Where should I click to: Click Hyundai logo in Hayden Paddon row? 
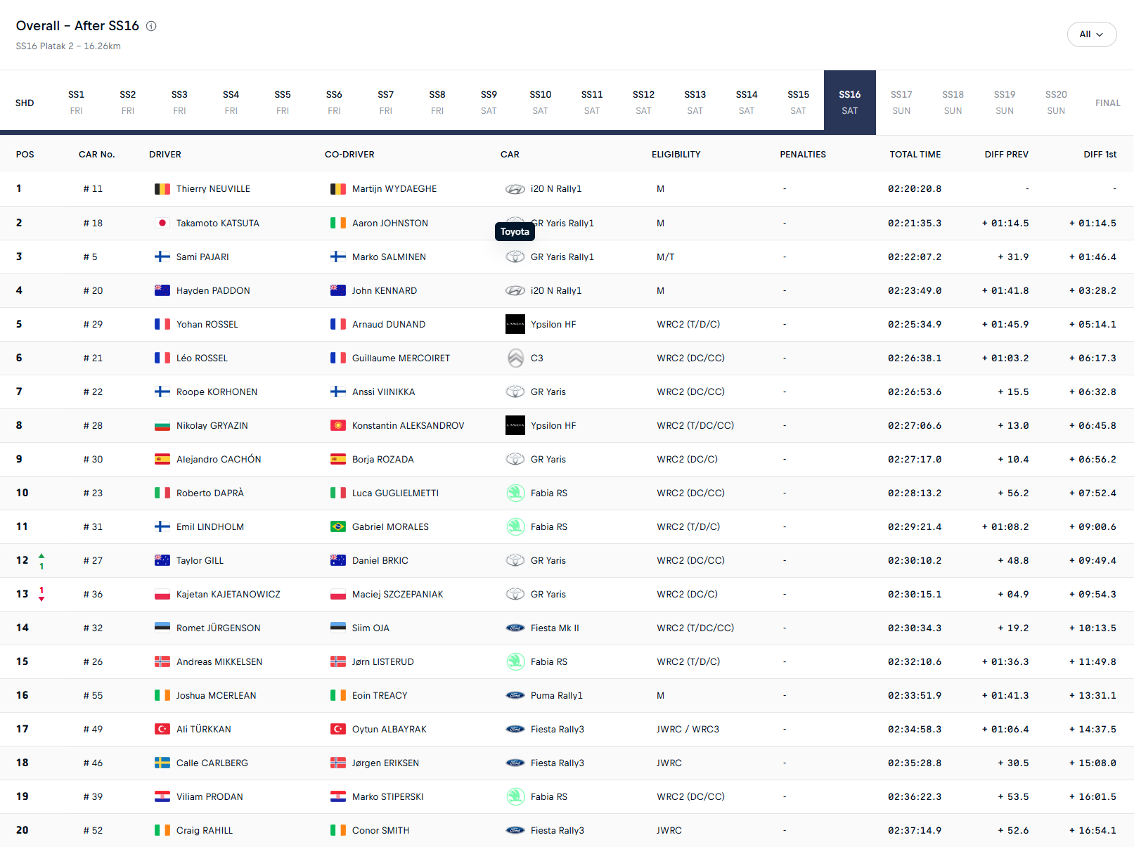pyautogui.click(x=515, y=290)
